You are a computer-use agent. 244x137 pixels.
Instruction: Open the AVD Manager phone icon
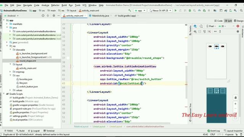tap(230, 11)
